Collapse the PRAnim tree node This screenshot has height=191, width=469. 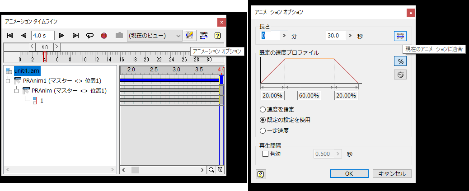17,91
